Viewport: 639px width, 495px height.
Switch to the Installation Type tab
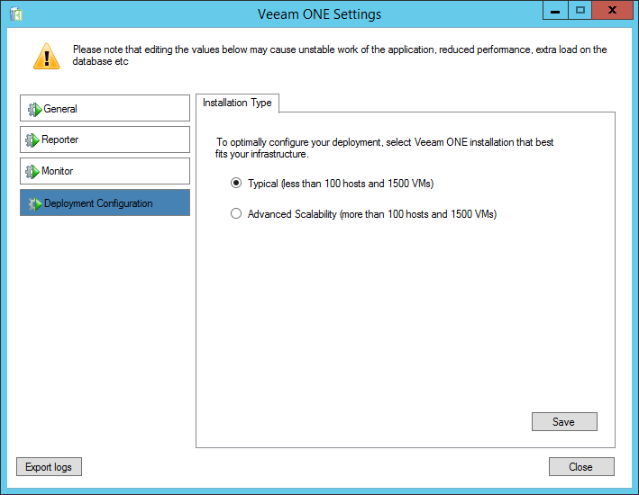(237, 103)
